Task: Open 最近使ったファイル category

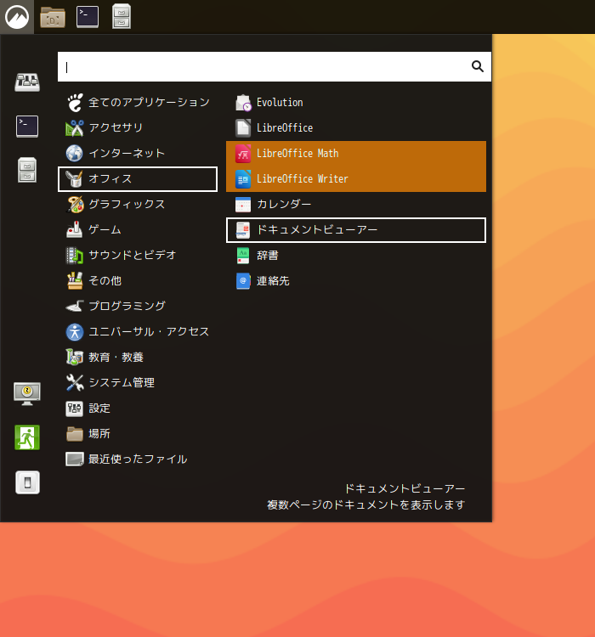Action: coord(138,459)
